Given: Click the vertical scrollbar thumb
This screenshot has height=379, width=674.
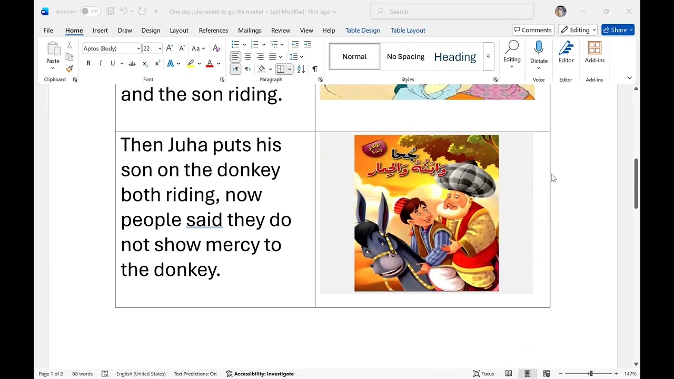Looking at the screenshot, I should click(636, 183).
